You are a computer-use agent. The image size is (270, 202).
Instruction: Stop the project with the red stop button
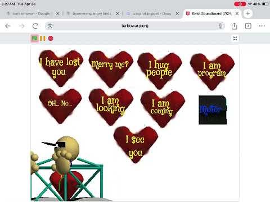(x=51, y=38)
